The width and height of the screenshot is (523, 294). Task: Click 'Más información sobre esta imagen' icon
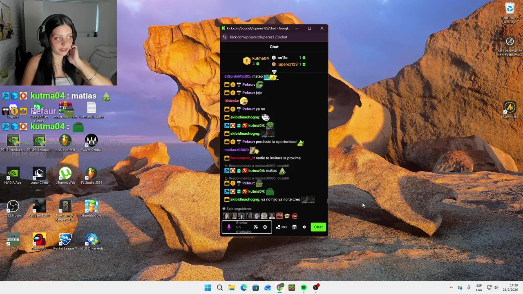click(x=510, y=47)
